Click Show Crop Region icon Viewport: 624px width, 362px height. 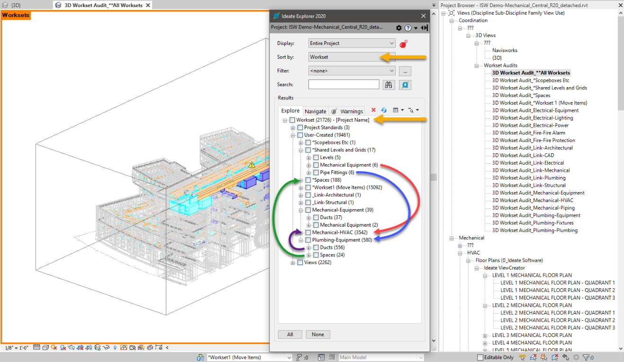click(89, 347)
